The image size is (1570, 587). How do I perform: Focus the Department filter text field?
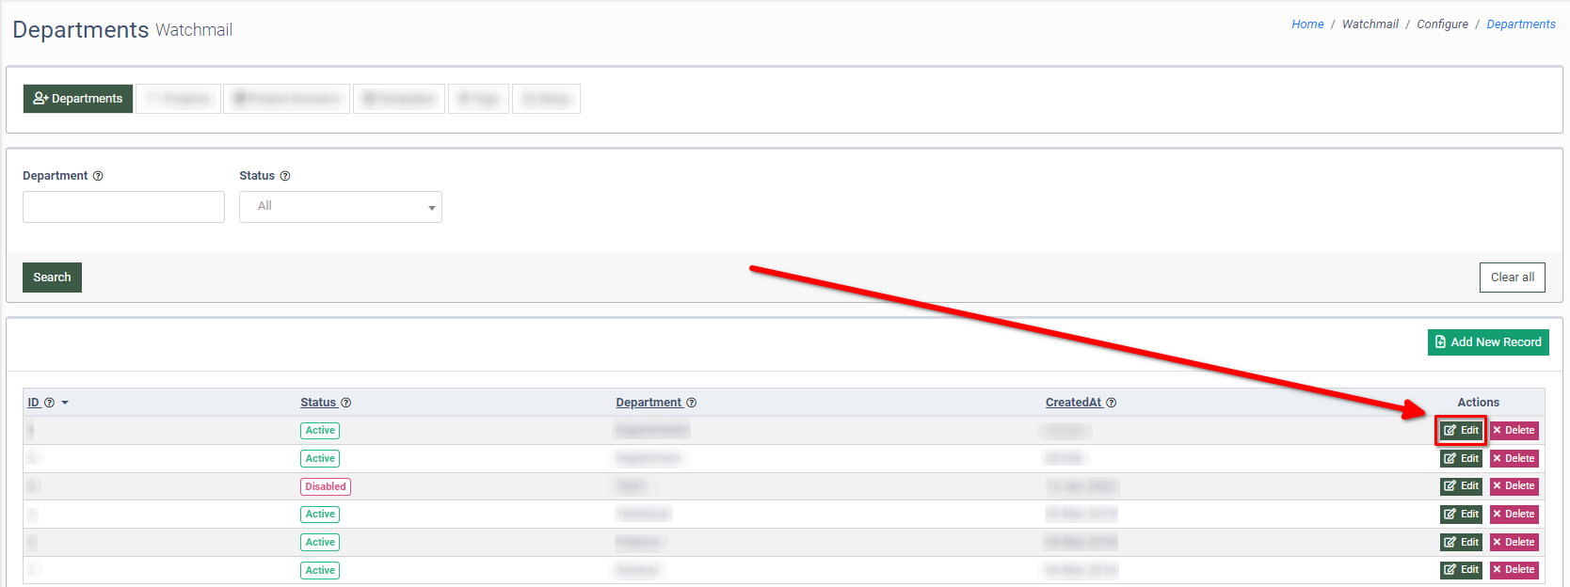(x=123, y=207)
